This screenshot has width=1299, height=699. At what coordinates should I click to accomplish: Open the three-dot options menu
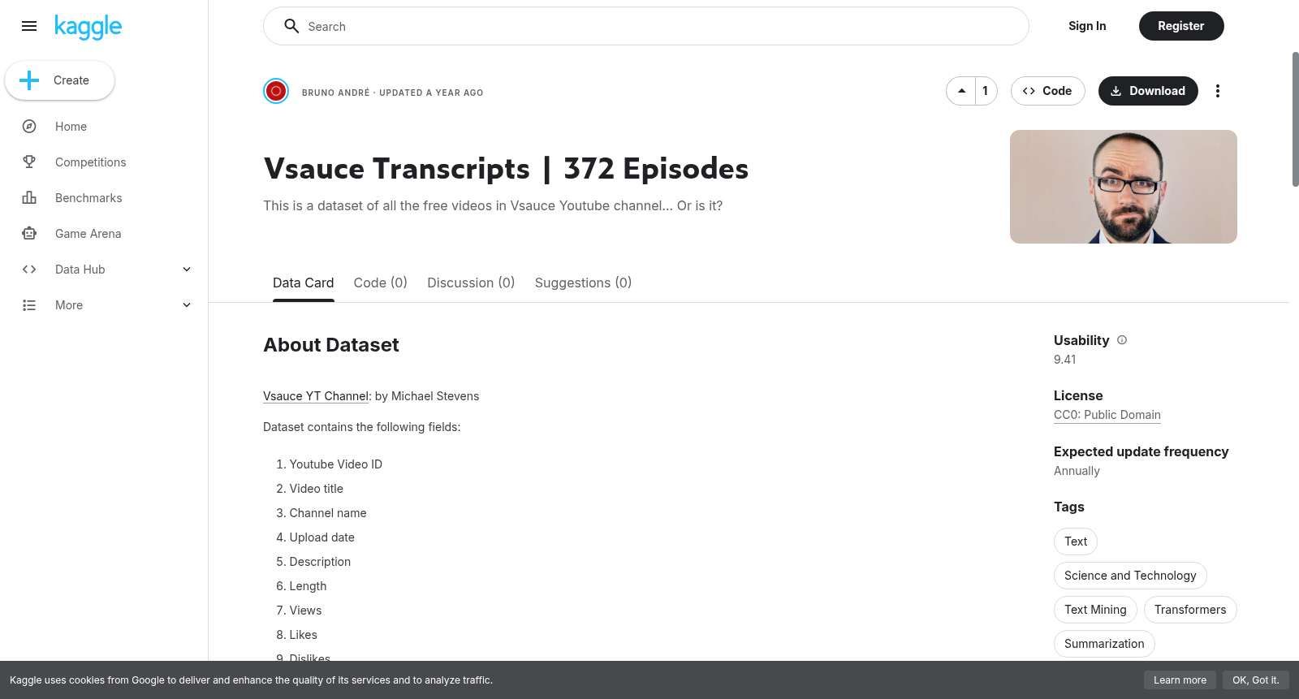coord(1217,91)
